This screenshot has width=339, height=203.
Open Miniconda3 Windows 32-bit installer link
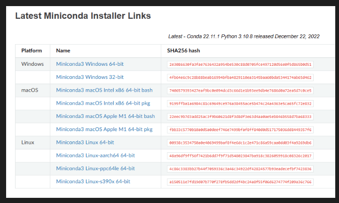pos(90,77)
